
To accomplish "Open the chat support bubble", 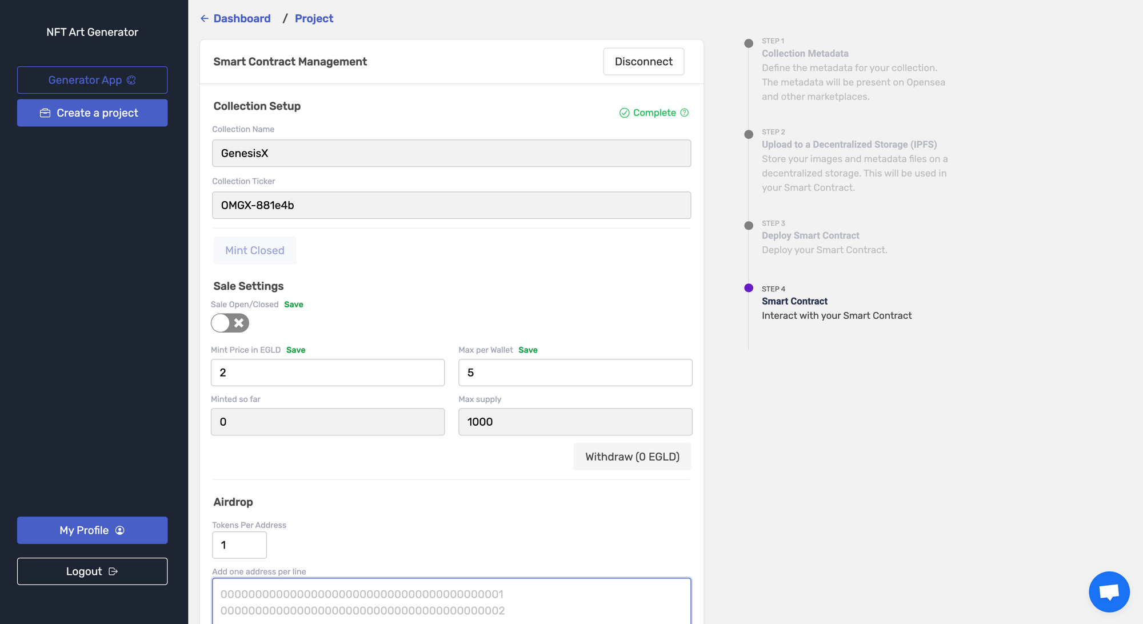I will click(x=1109, y=591).
